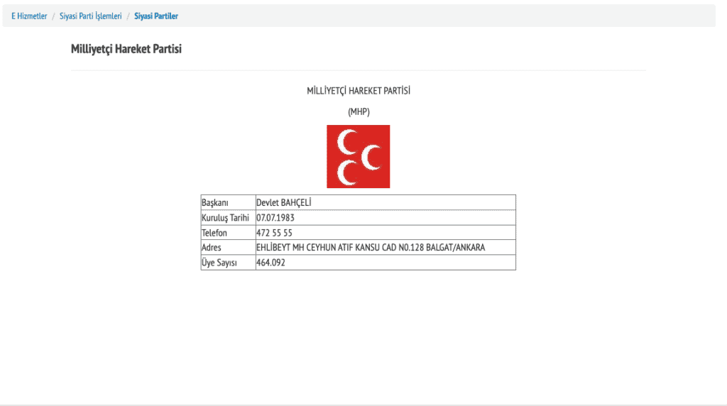Click the centered MİLLİYETÇİ HAREKET PARTİSİ title
Viewport: 727px width, 406px height.
(359, 92)
